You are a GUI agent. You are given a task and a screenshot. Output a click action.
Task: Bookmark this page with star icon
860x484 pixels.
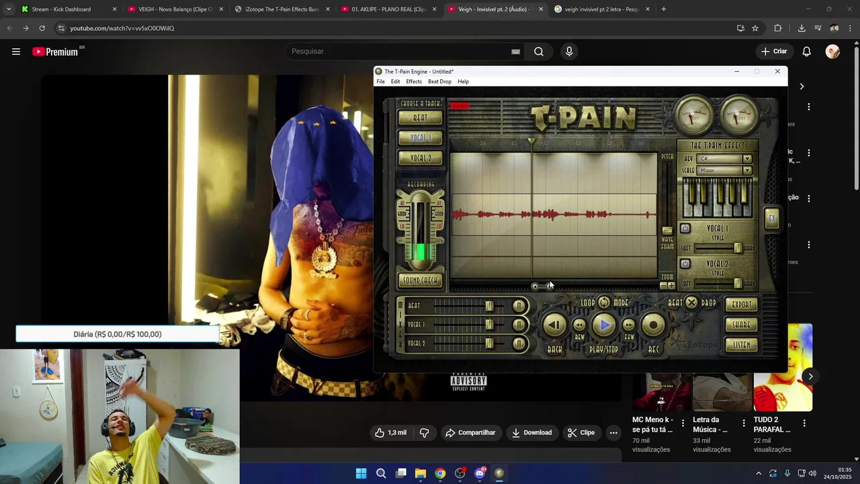coord(755,28)
